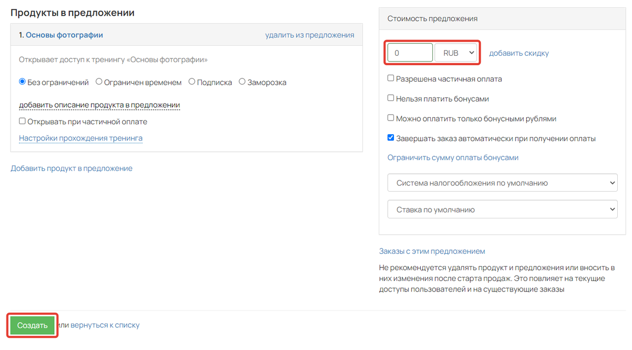Viewport: 632px width, 350px height.
Task: Open the RUB currency dropdown
Action: [x=456, y=53]
